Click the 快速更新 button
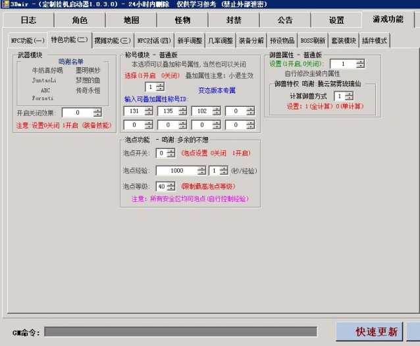 (x=377, y=331)
